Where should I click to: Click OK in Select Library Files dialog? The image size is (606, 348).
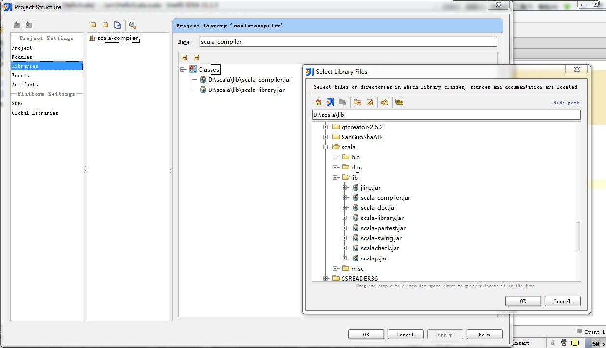pyautogui.click(x=523, y=301)
